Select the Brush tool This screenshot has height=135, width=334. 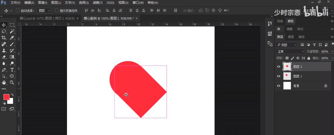point(12,44)
